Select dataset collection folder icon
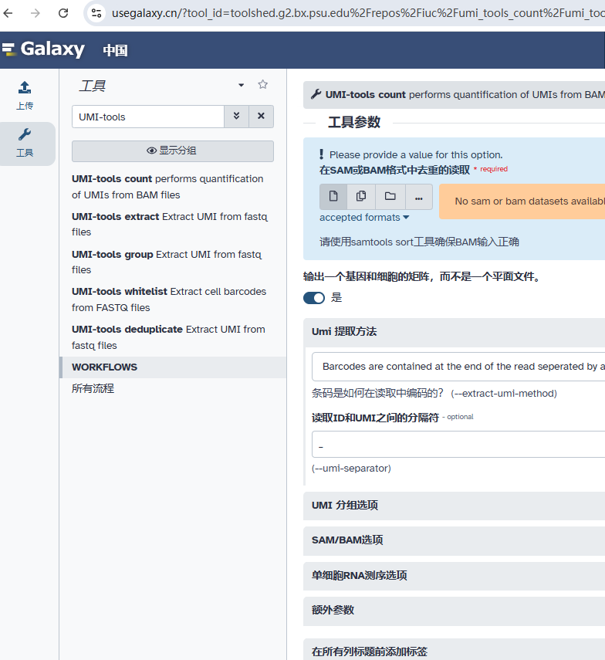605x660 pixels. coord(390,197)
